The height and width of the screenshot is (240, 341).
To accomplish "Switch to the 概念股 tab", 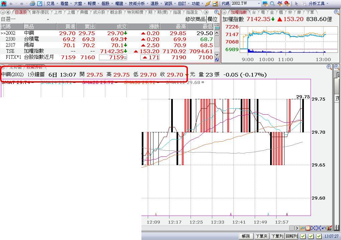I will click(116, 12).
